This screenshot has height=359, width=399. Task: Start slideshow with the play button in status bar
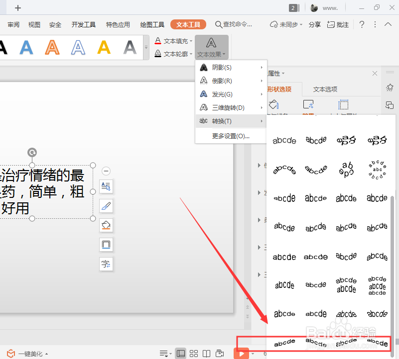[242, 353]
